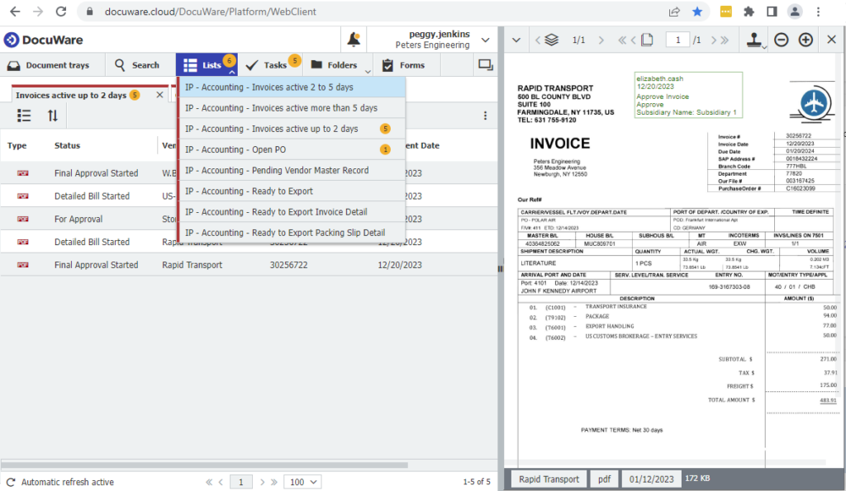The width and height of the screenshot is (846, 491).
Task: Open the viewer layers icon
Action: tap(551, 40)
